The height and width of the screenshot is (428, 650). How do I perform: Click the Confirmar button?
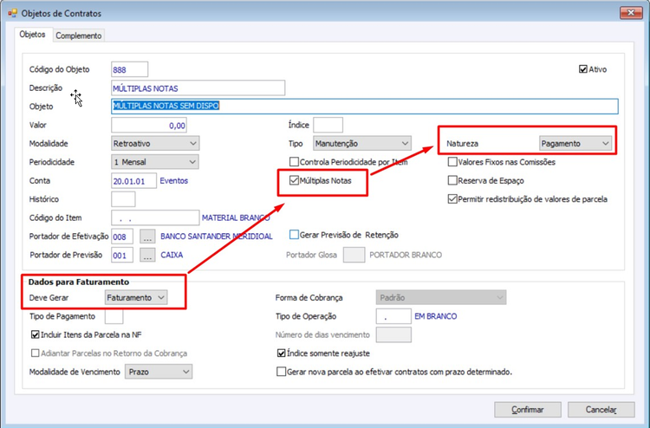tap(527, 409)
